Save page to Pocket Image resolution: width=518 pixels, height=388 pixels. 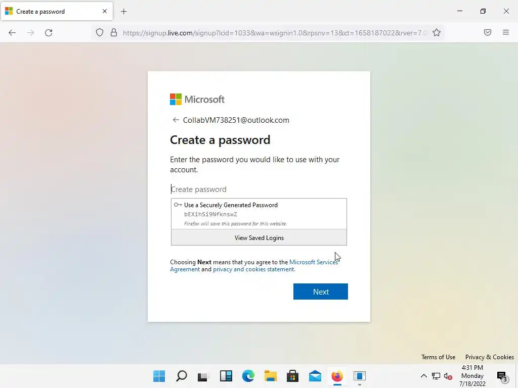pyautogui.click(x=487, y=32)
